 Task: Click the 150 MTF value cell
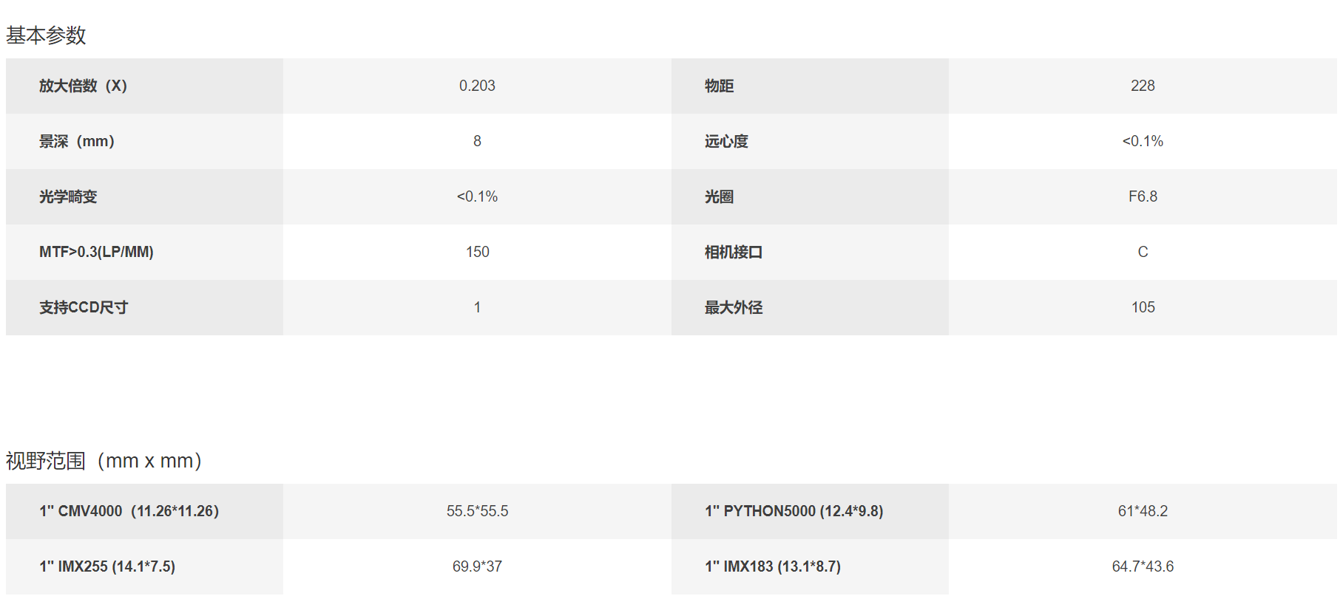(477, 252)
